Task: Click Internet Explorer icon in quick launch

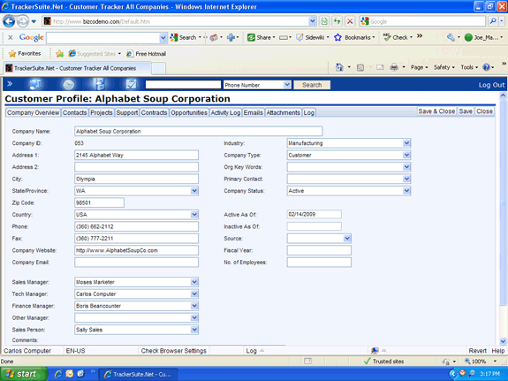Action: [x=58, y=374]
